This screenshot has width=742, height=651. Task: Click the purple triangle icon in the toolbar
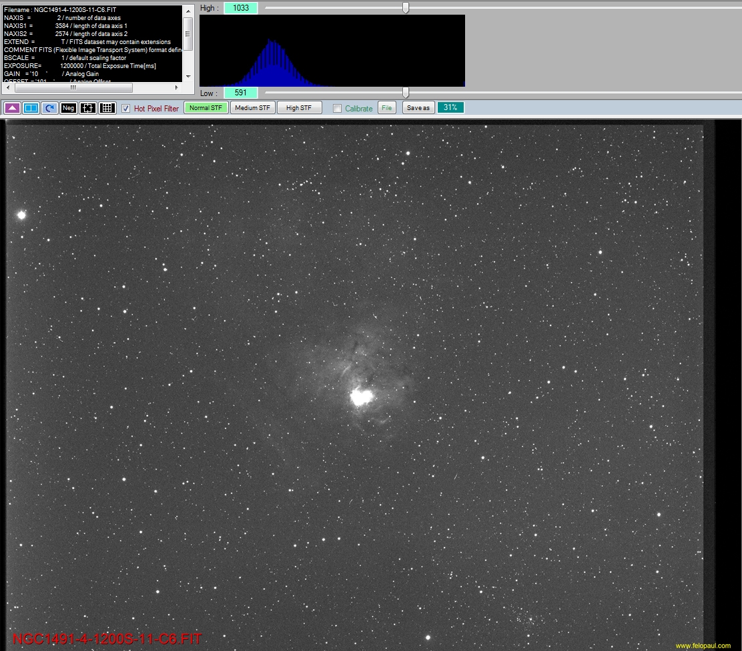tap(12, 108)
